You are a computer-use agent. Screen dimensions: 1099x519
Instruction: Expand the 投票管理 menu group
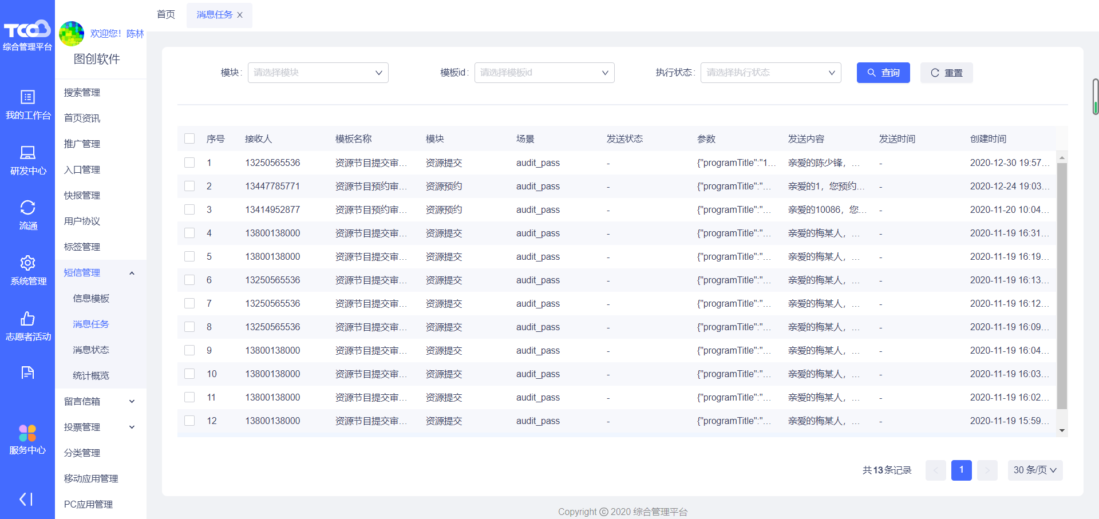coord(101,427)
